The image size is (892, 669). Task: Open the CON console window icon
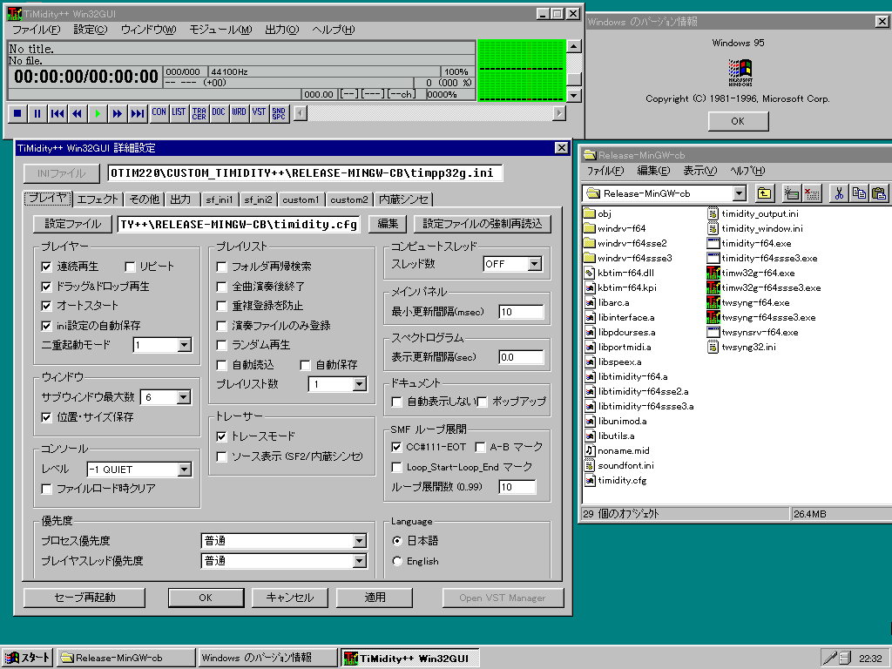tap(159, 113)
